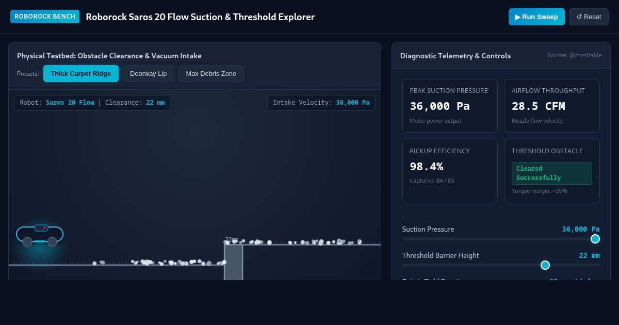Click the Airflow Throughput 28.5 CFM card

pyautogui.click(x=552, y=106)
